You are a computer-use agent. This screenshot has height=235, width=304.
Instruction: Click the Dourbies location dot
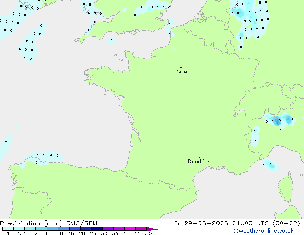pyautogui.click(x=199, y=157)
